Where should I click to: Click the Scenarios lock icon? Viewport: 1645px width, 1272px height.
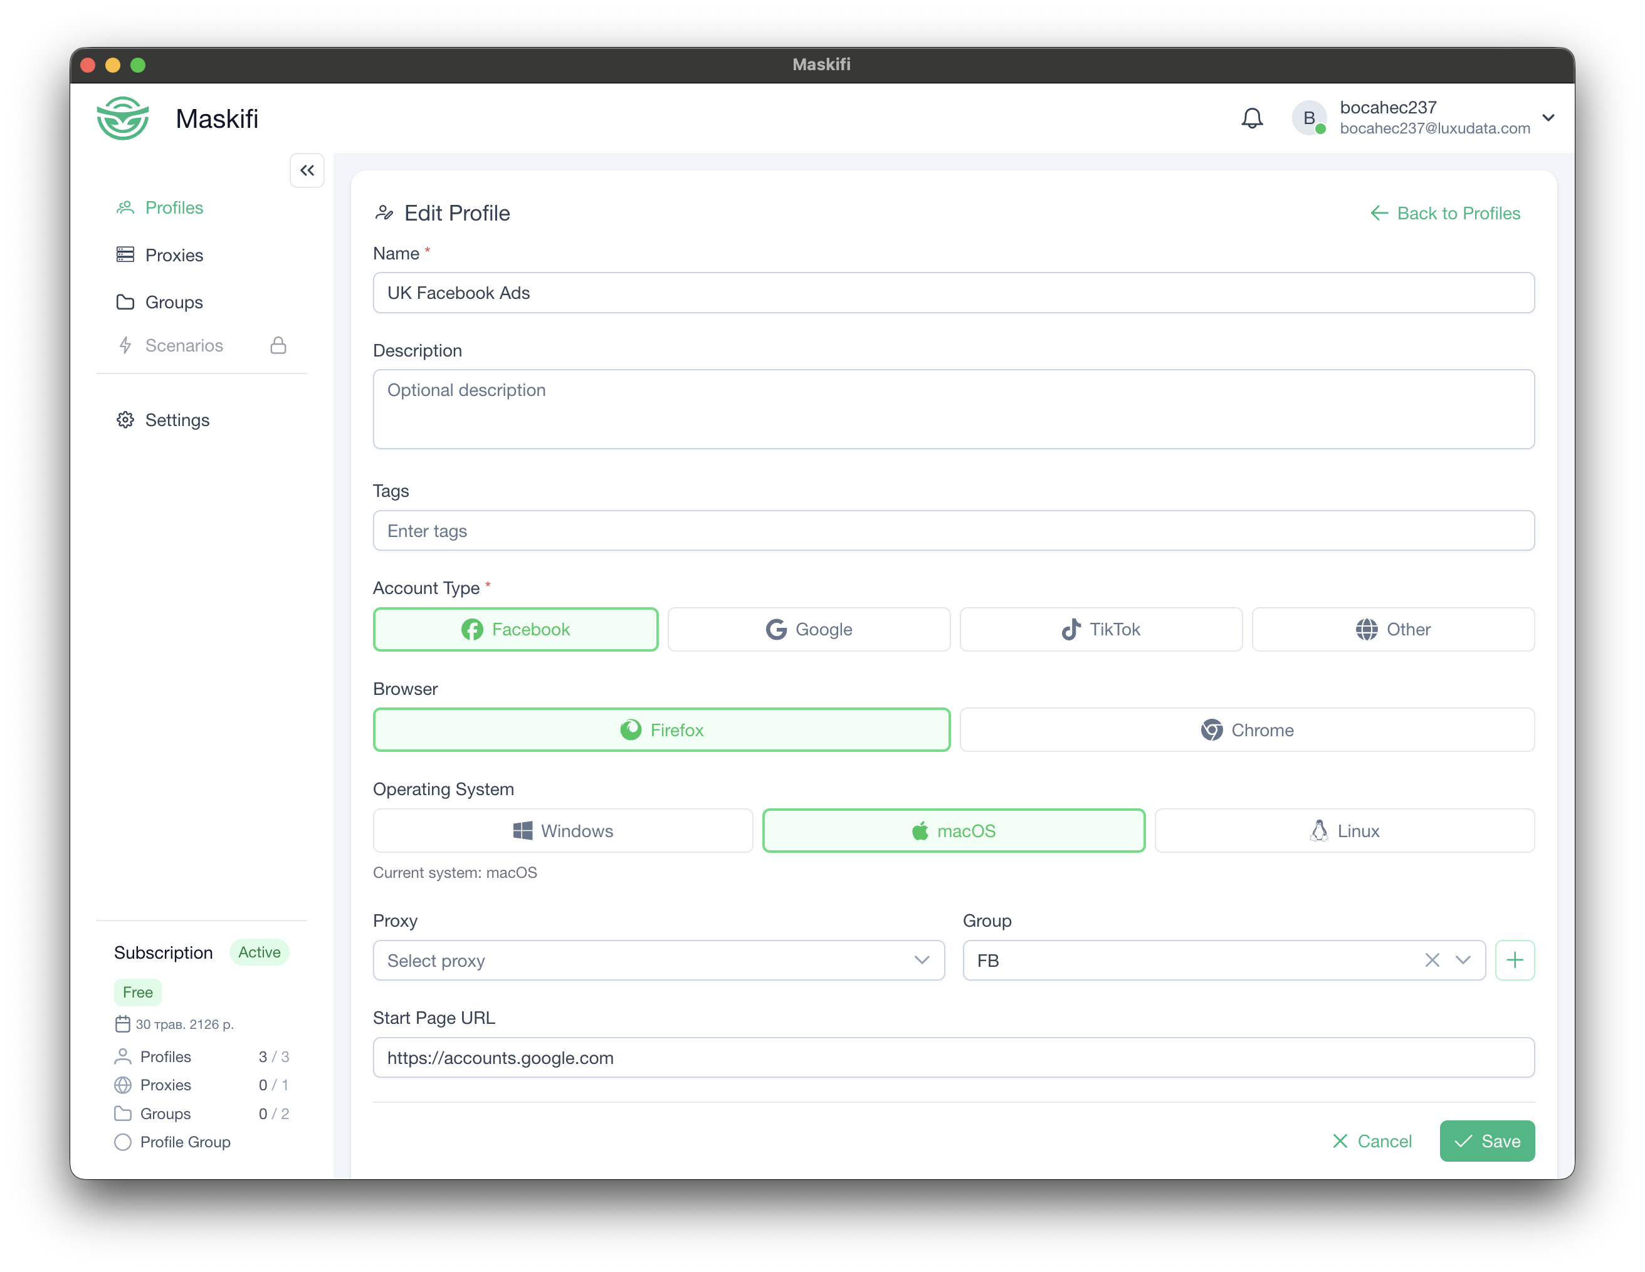(x=279, y=345)
